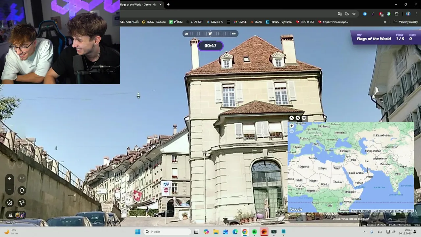Zoom out on the guess map
421x237 pixels.
point(291,131)
